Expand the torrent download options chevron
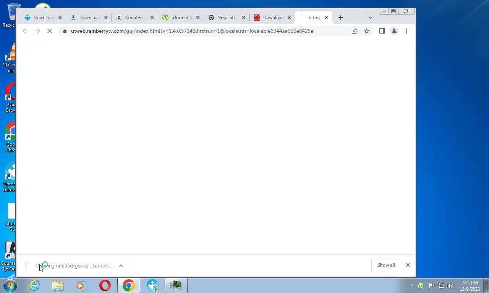 tap(121, 266)
